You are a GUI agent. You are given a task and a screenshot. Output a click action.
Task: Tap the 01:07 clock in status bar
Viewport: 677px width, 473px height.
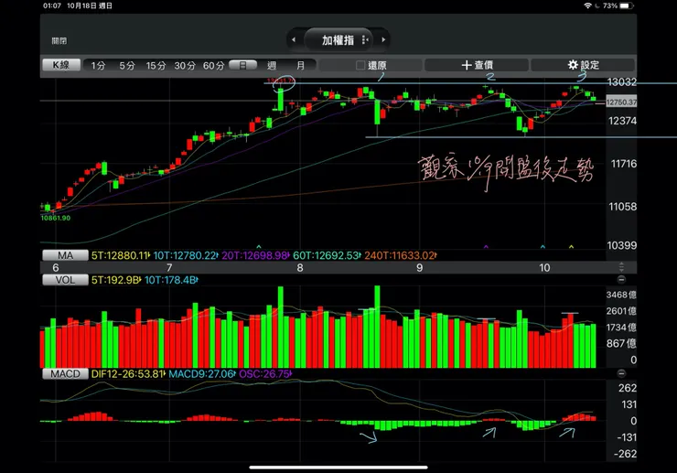[x=52, y=5]
